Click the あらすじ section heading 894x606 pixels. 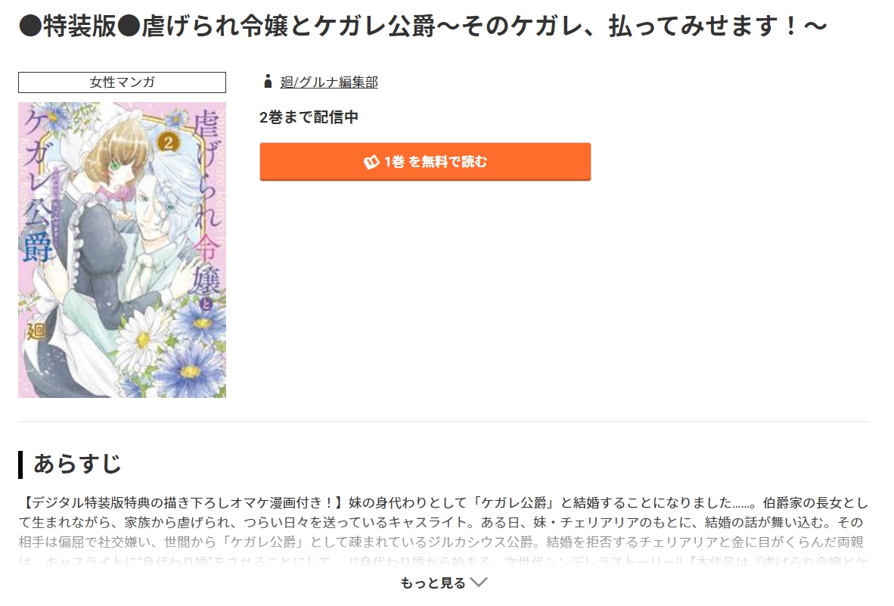[78, 464]
